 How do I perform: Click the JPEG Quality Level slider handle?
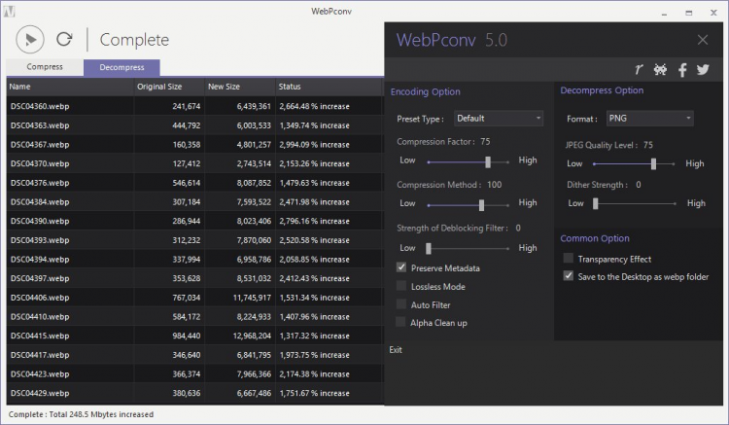pyautogui.click(x=653, y=163)
